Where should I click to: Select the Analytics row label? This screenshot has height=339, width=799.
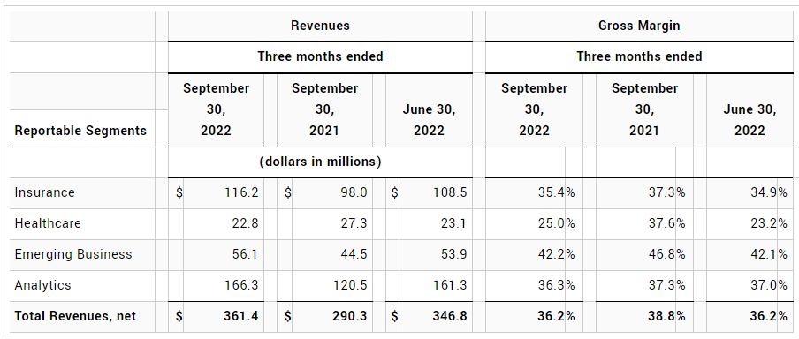42,285
